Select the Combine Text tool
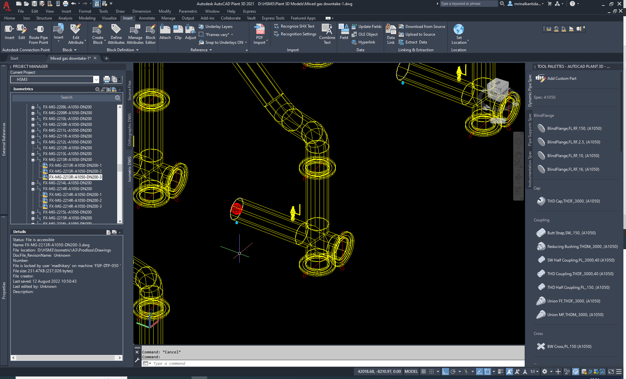The height and width of the screenshot is (379, 626). (327, 34)
